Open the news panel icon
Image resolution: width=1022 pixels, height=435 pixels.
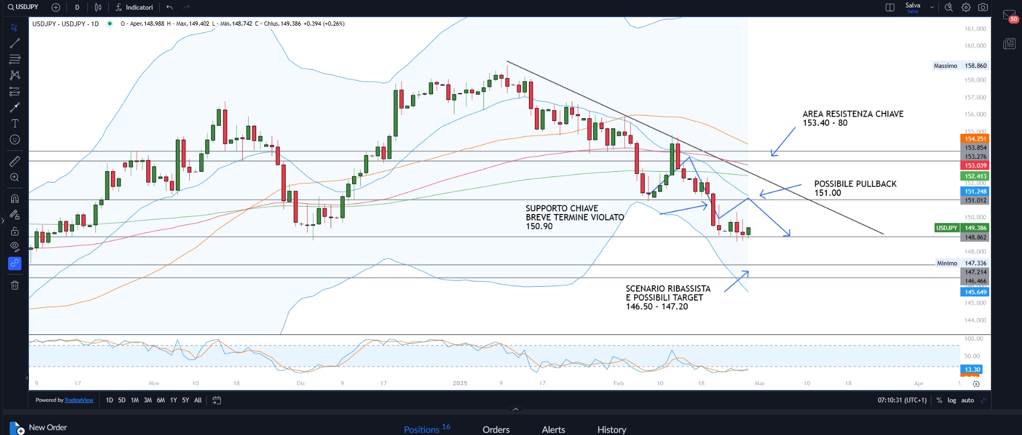(1009, 44)
